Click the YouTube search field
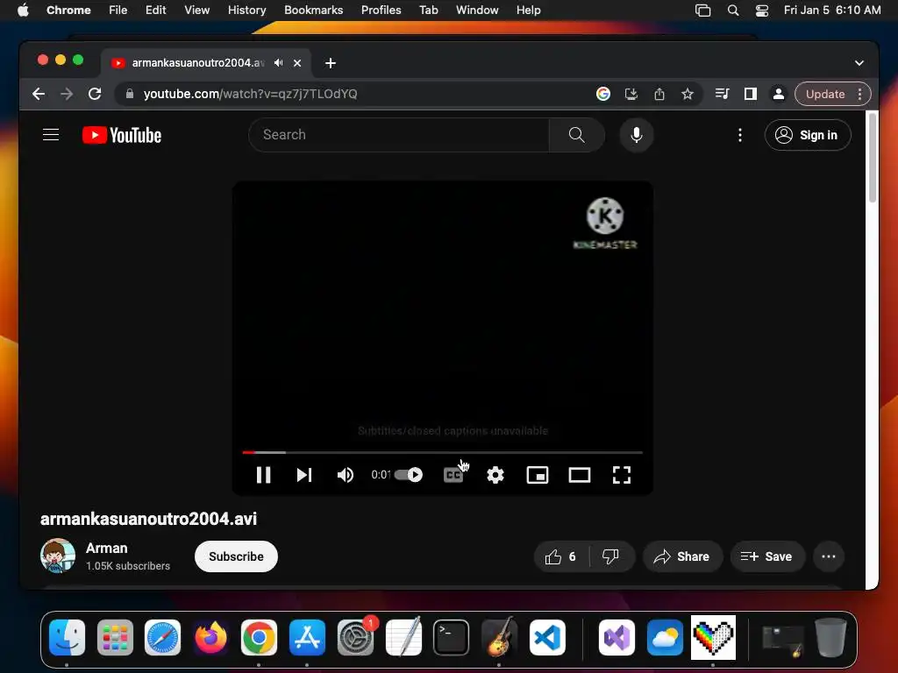Image resolution: width=898 pixels, height=673 pixels. pos(399,134)
